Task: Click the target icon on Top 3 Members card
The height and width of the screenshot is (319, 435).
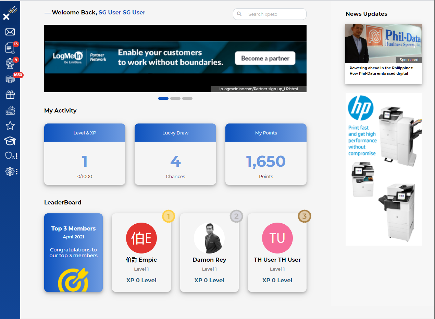Action: [73, 280]
